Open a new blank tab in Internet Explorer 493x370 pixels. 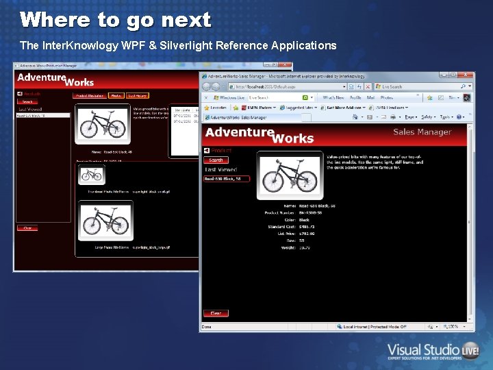point(307,118)
